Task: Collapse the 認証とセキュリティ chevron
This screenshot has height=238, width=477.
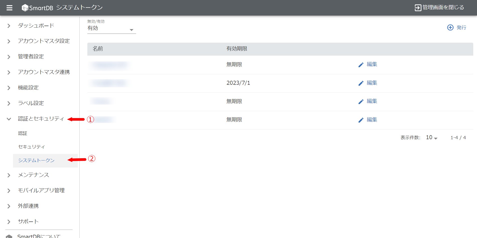Action: pos(9,119)
